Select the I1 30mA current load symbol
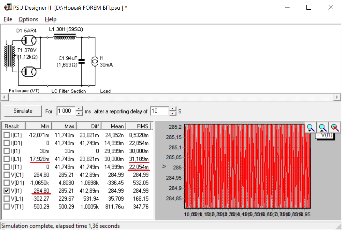 pyautogui.click(x=95, y=61)
